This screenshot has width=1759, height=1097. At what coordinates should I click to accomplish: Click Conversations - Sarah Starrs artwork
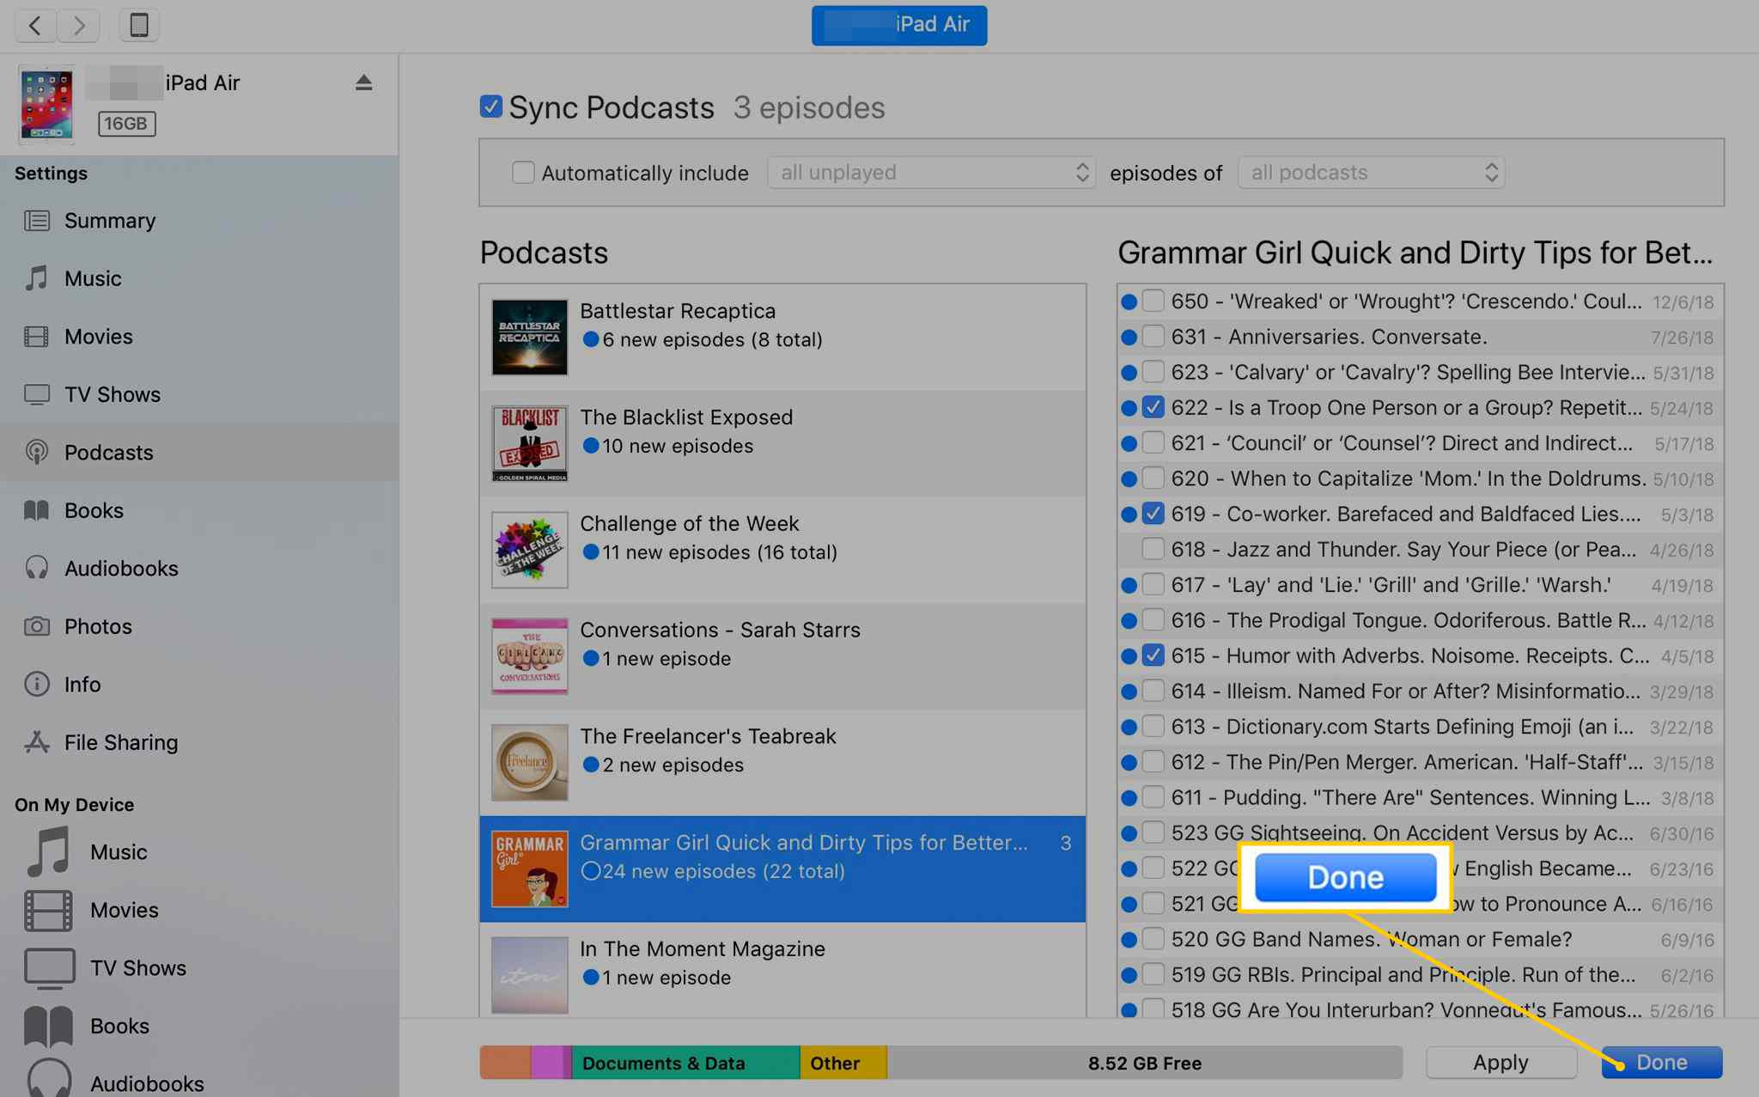click(529, 656)
